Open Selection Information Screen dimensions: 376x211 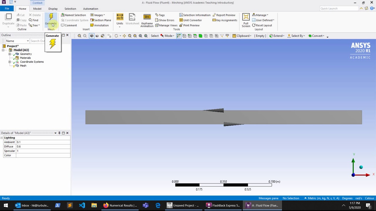(x=195, y=15)
